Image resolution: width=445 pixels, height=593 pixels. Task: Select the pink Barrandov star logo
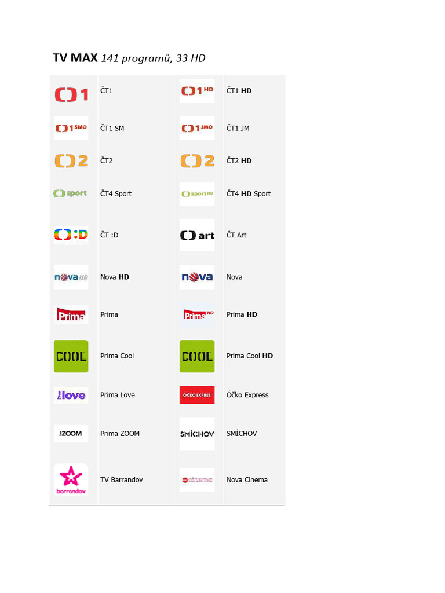[71, 479]
